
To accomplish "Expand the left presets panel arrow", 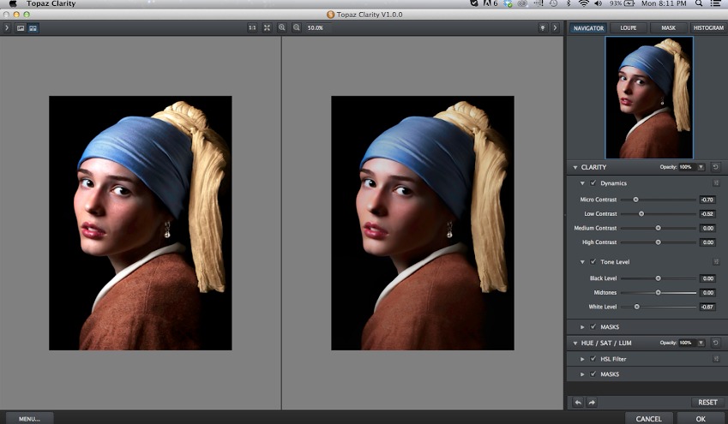I will [7, 27].
